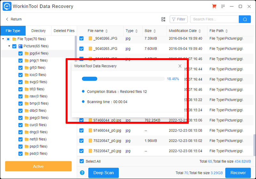Select the ico(0 files) tree row
The height and width of the screenshot is (179, 256).
coord(38,75)
